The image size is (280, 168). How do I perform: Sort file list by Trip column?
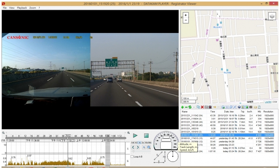(x=243, y=111)
